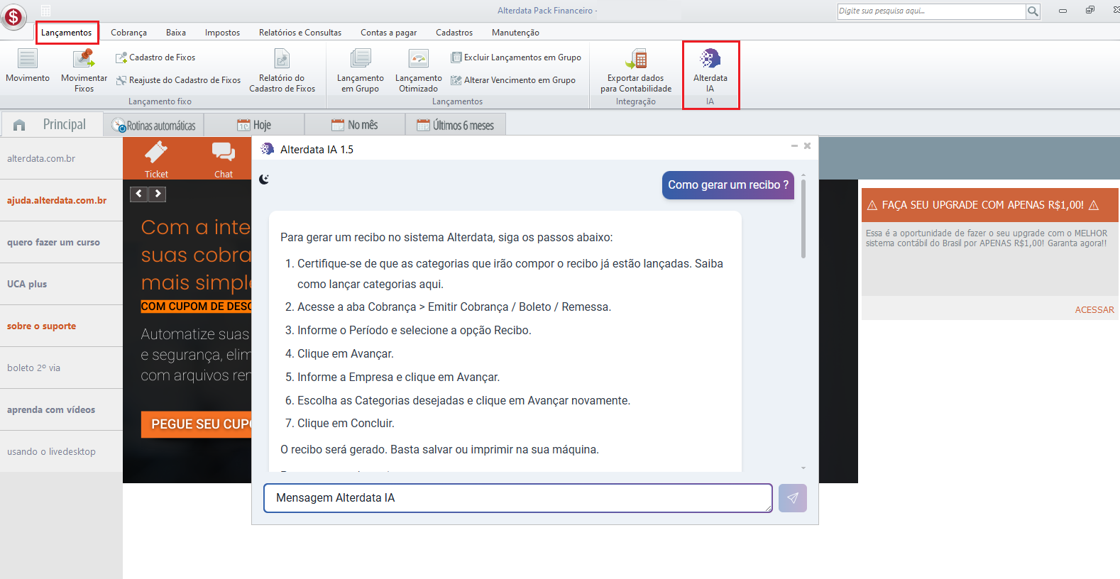Select Alterar Vencimento em Grupo

pyautogui.click(x=513, y=80)
